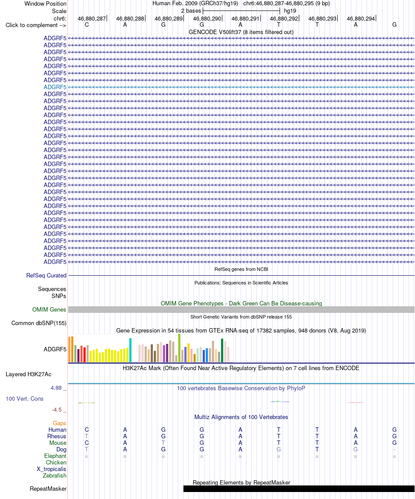Click the chr6: ruler label
Viewport: 415px width, 499px height.
[x=60, y=18]
